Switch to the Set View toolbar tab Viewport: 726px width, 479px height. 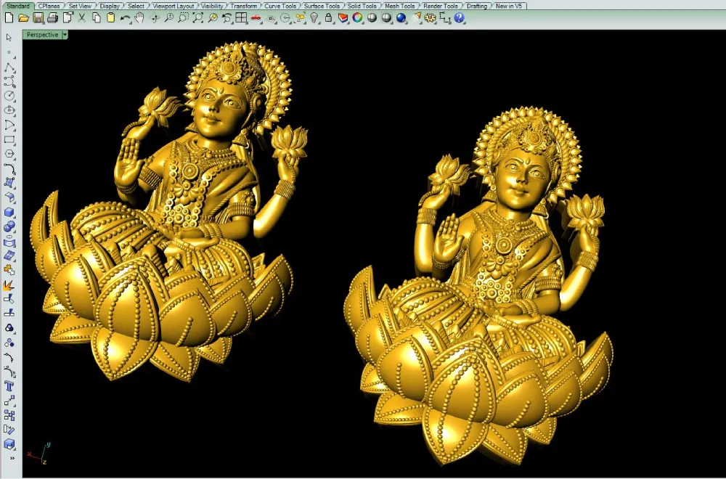pyautogui.click(x=80, y=6)
